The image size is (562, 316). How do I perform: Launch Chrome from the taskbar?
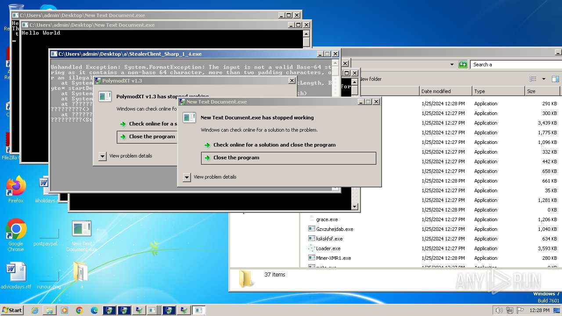tap(79, 310)
